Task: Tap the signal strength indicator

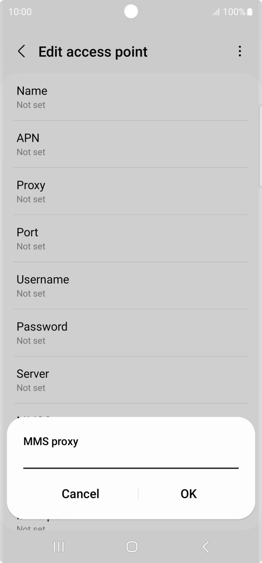Action: [x=216, y=12]
